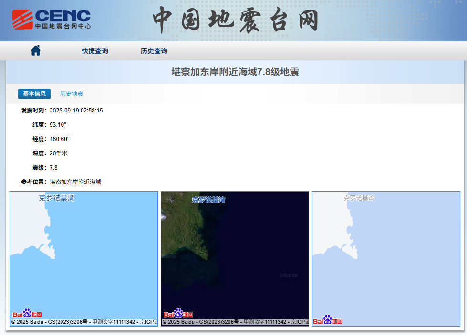The image size is (467, 335).
Task: Click the 中国地震台网 calligraphy title
Action: (235, 21)
